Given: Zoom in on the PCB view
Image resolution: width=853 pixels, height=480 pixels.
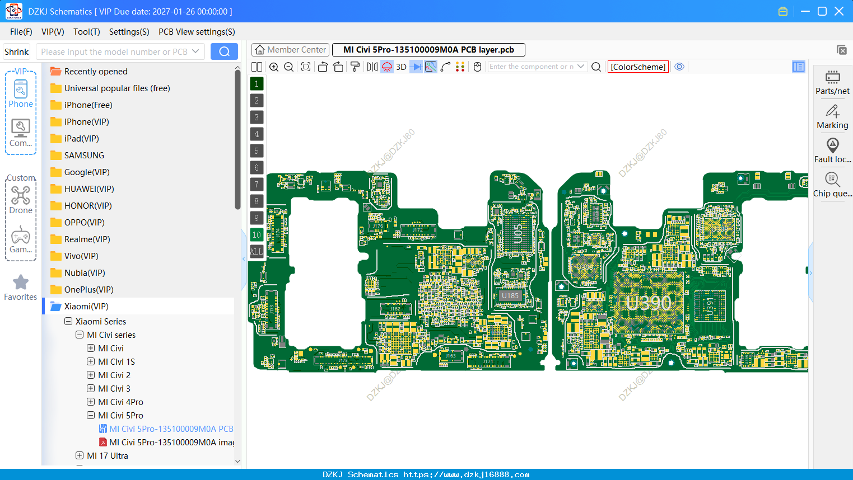Looking at the screenshot, I should [274, 67].
